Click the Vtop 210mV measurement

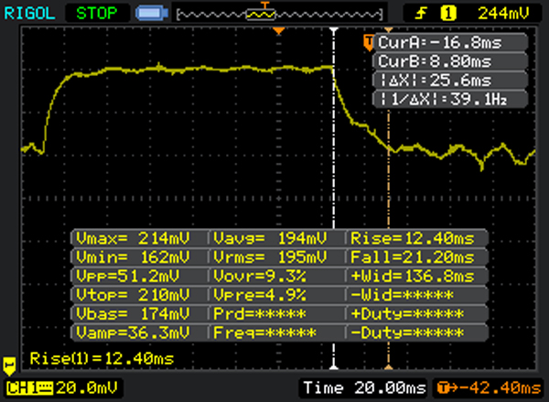coord(133,295)
